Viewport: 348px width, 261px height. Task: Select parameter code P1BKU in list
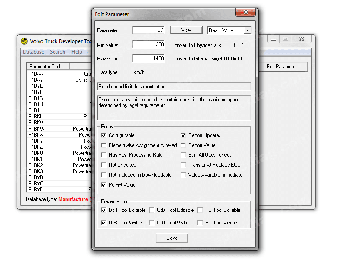coord(36,117)
